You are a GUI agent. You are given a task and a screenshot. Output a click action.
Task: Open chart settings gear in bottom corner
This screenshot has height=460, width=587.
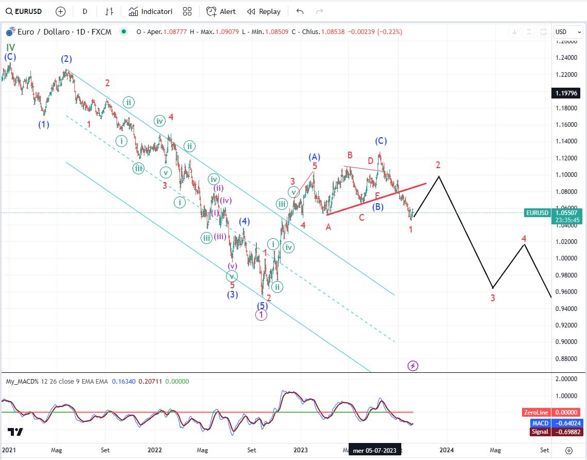coord(569,450)
